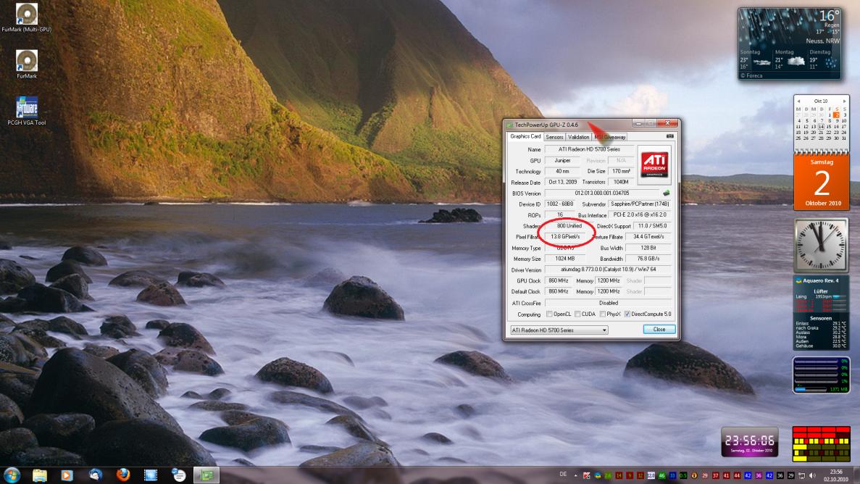This screenshot has width=860, height=484.
Task: Open Windows Explorer from the taskbar
Action: tap(40, 475)
